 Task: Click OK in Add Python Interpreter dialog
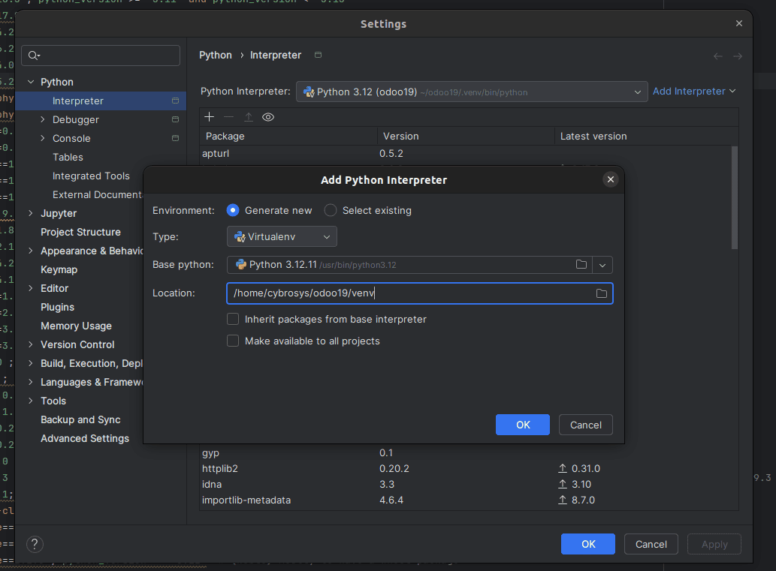523,425
